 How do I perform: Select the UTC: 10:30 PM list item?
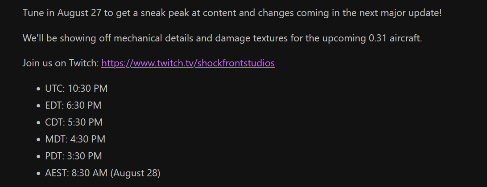[76, 89]
